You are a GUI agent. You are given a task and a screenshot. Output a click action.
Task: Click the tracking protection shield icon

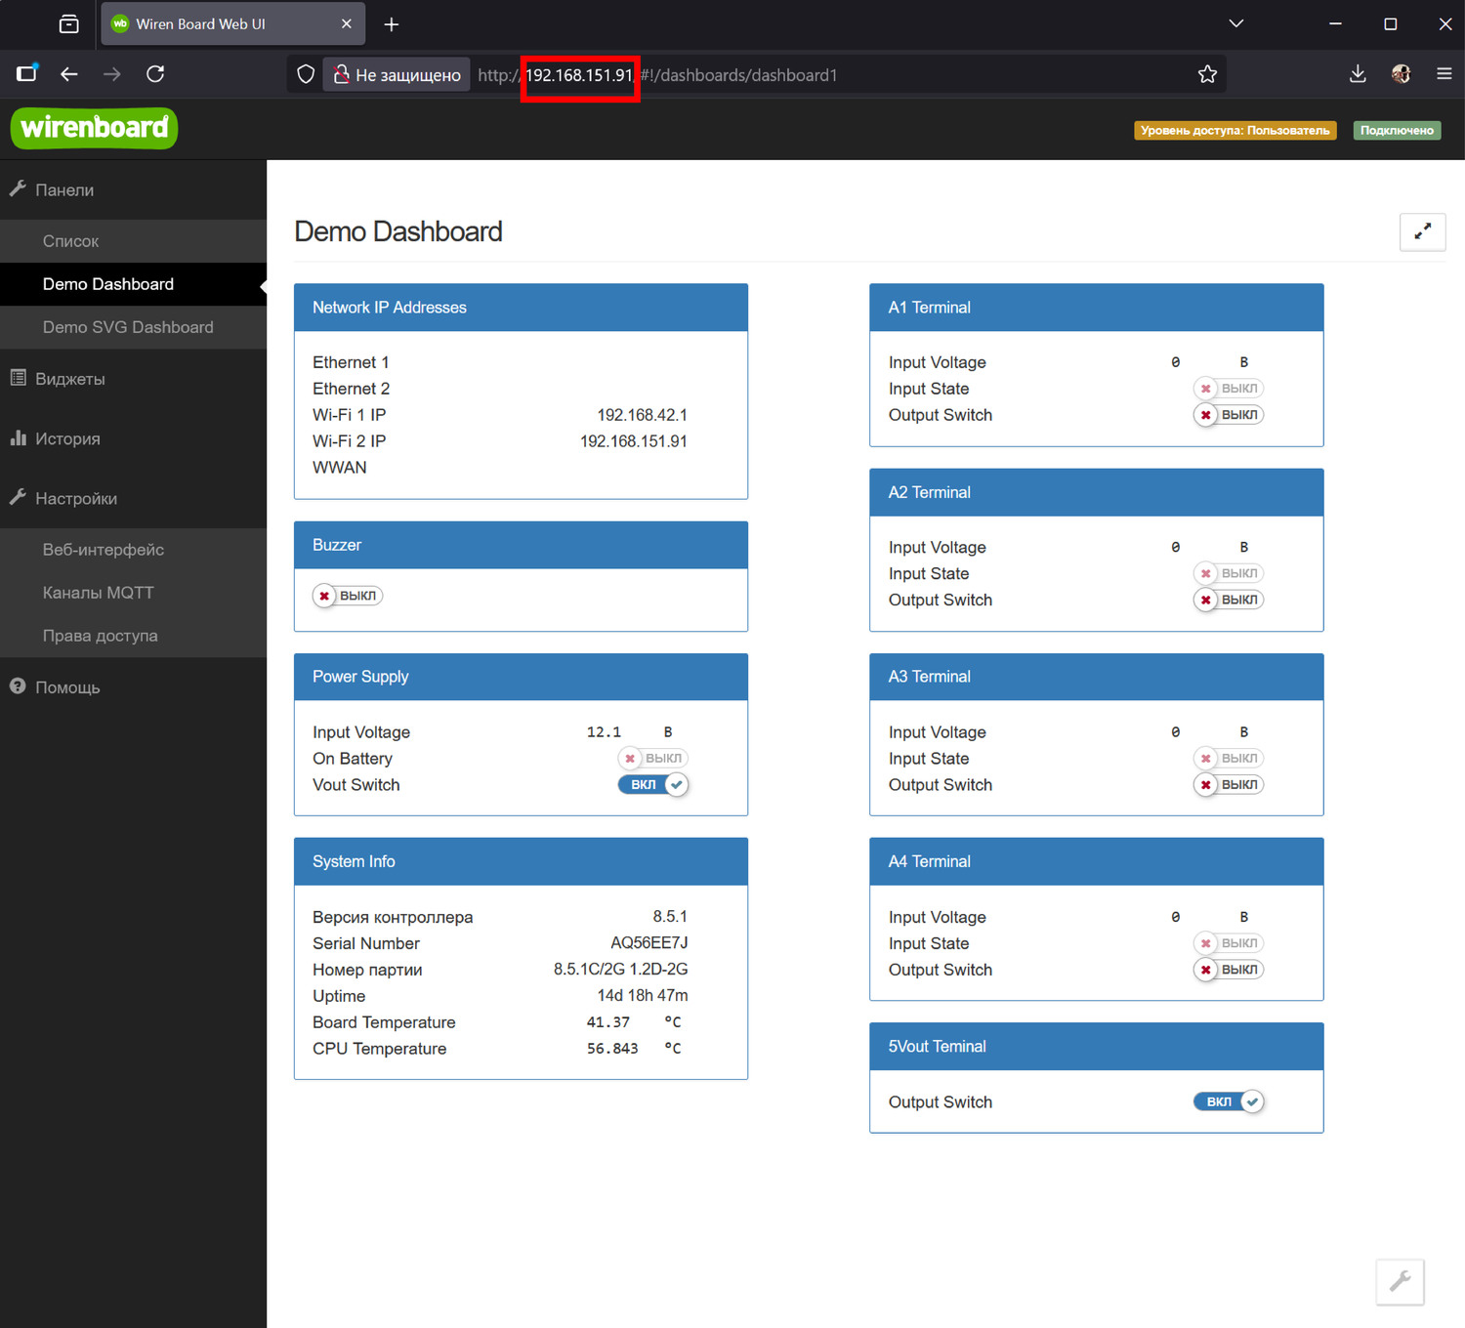306,74
